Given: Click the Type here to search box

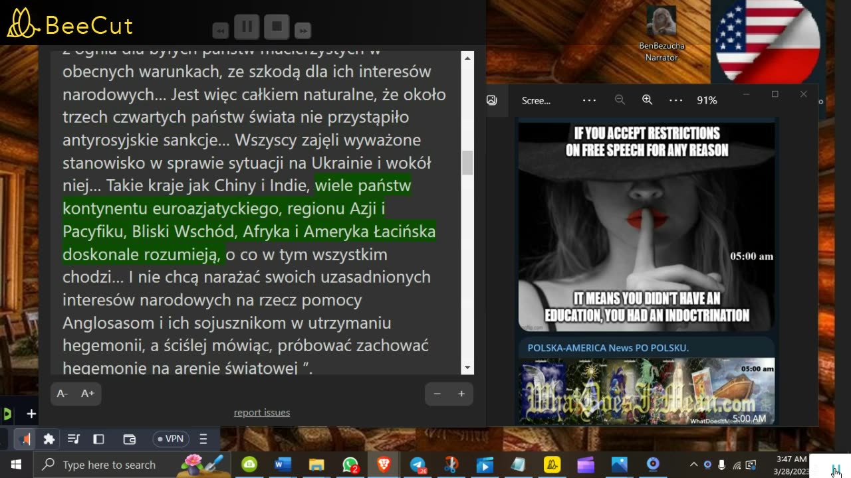Looking at the screenshot, I should click(132, 465).
